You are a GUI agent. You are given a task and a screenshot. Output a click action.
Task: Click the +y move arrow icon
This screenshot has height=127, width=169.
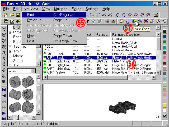98,15
